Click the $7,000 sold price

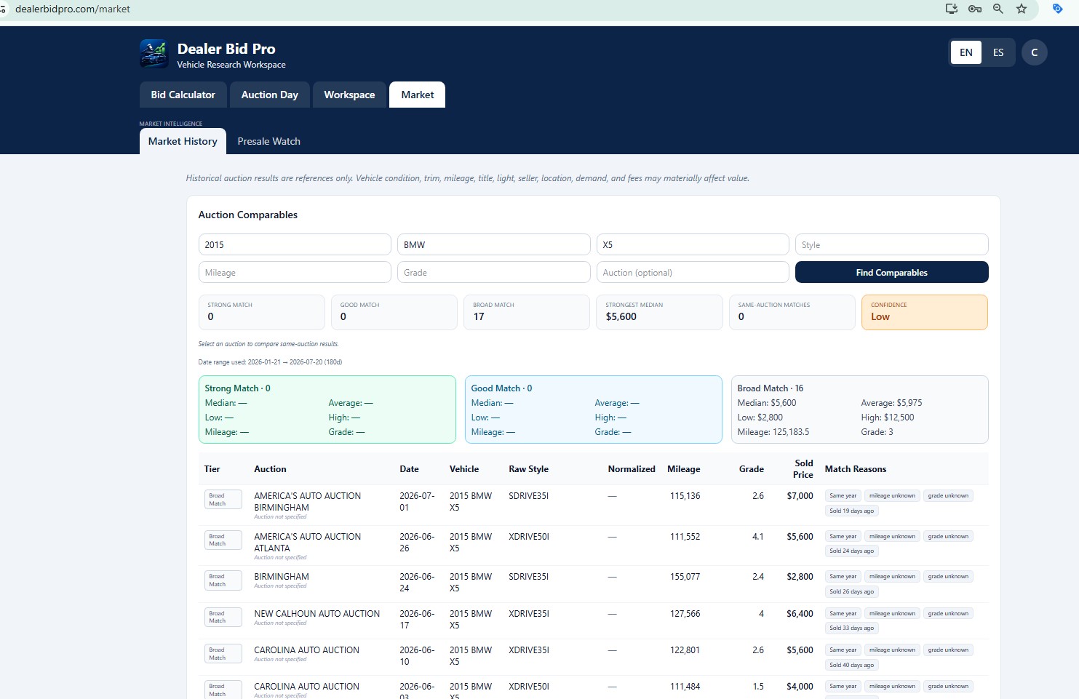tap(800, 496)
